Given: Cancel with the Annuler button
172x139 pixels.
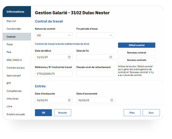Looking at the screenshot, I should [63, 113].
